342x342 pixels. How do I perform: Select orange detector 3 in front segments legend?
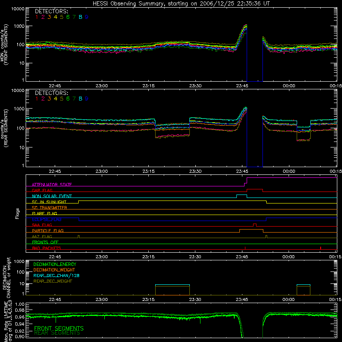point(49,17)
